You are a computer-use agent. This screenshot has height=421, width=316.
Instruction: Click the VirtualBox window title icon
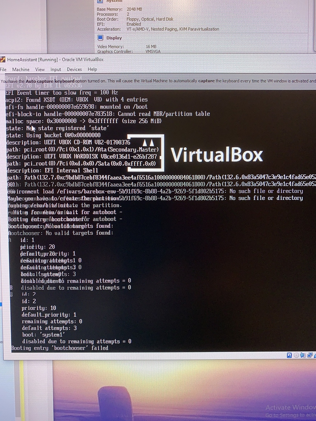tap(3, 60)
